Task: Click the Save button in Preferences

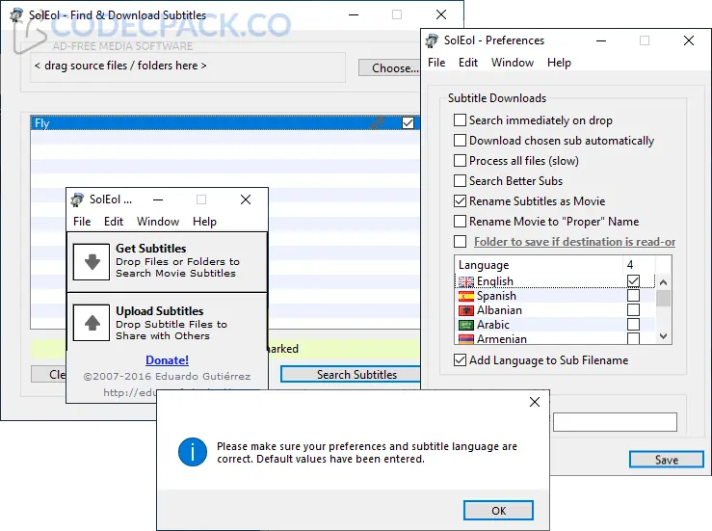Action: pyautogui.click(x=667, y=460)
